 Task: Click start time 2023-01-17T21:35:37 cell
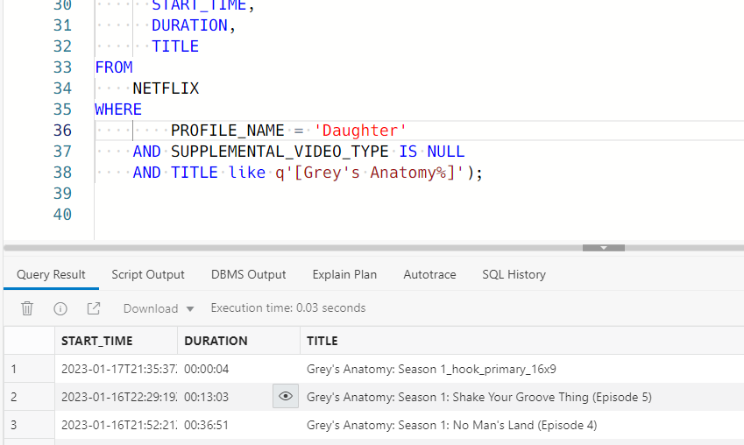point(118,369)
